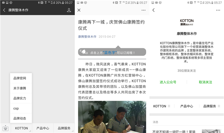Tap the Bluetooth status icon in the chat screen
Image resolution: width=224 pixels, height=133 pixels.
[39, 3]
